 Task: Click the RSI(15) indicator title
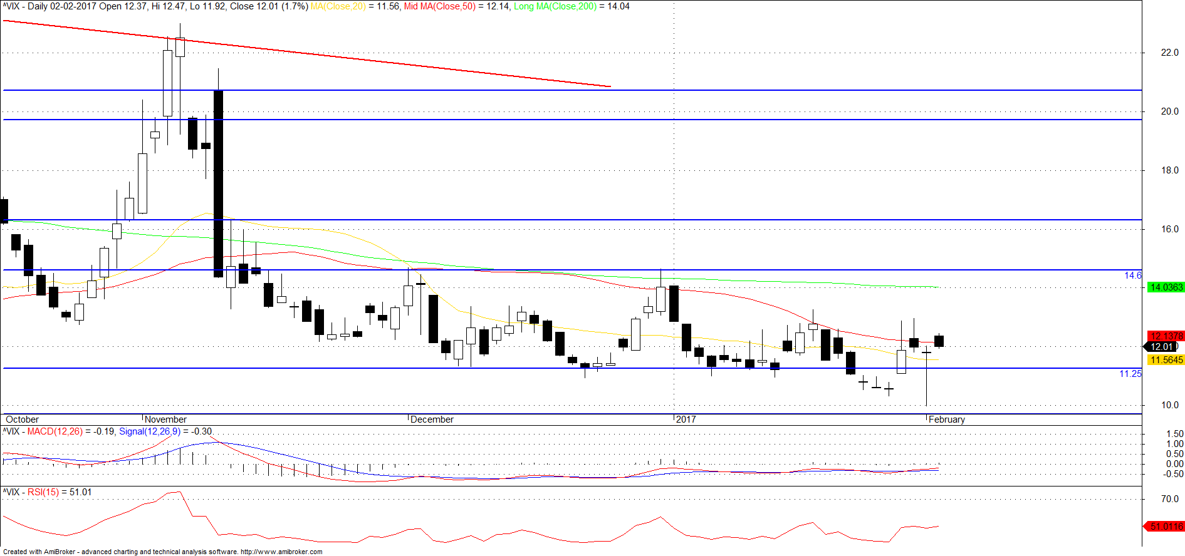[43, 492]
